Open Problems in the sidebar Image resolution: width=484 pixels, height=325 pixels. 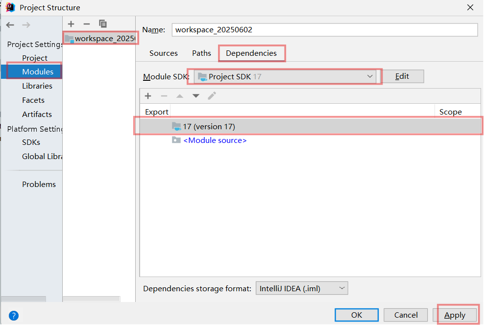coord(39,184)
